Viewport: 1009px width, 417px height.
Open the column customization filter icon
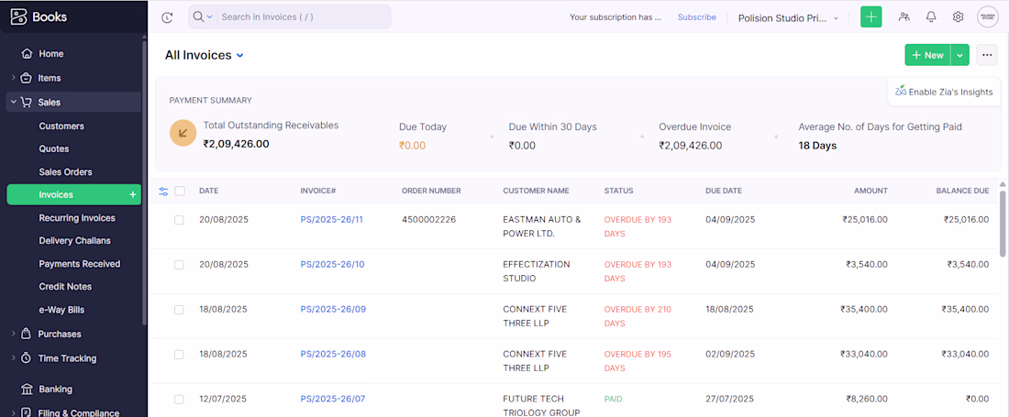coord(162,191)
